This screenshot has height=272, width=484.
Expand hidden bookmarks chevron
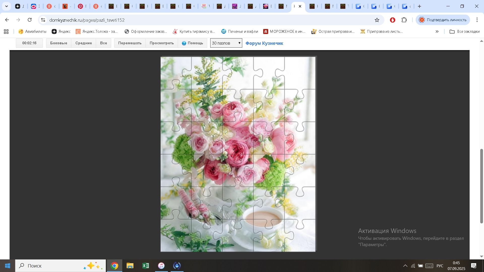click(437, 31)
